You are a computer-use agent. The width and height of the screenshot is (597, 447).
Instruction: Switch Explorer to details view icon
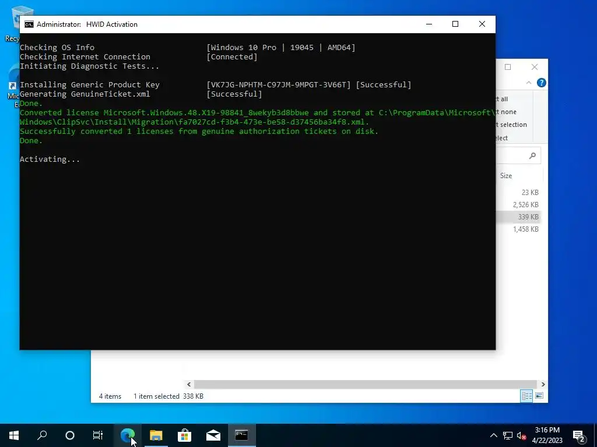tap(526, 396)
